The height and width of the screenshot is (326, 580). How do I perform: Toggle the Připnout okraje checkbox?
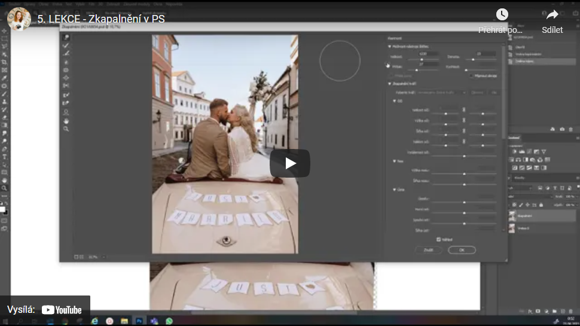coord(471,76)
